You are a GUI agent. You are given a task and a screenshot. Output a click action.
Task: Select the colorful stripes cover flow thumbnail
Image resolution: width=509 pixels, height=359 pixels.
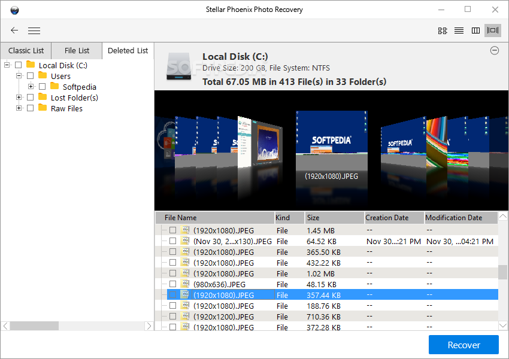(437, 142)
